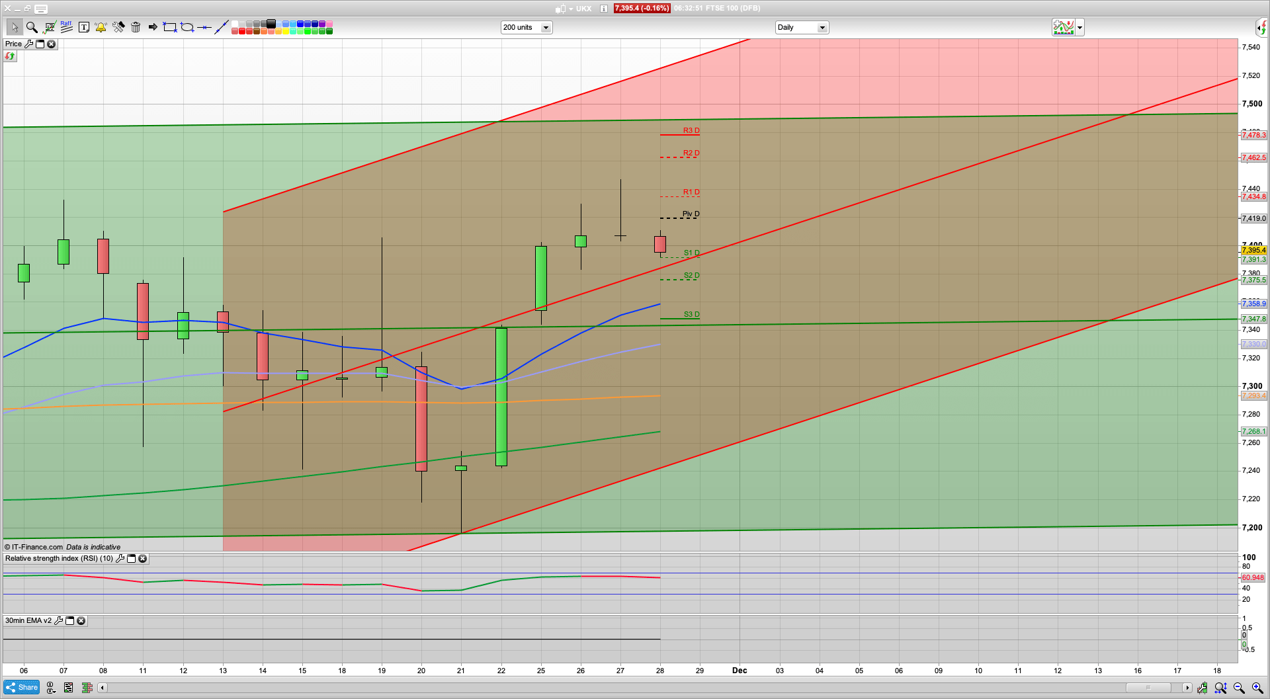Open 30min EMA v2 wrench settings

coord(58,620)
